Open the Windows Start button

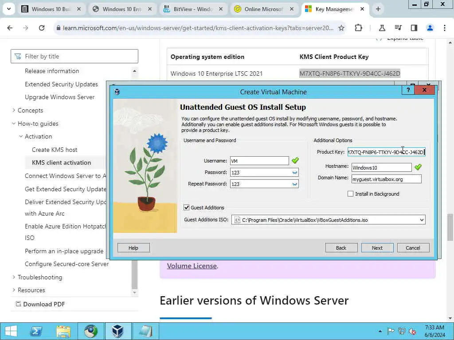click(11, 331)
